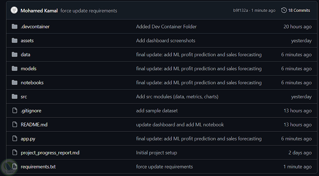Click the requirements.txt file icon
The height and width of the screenshot is (176, 319).
[14, 166]
